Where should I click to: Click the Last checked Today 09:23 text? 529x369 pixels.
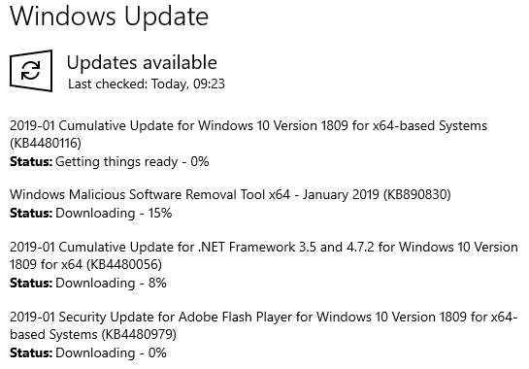coord(147,84)
